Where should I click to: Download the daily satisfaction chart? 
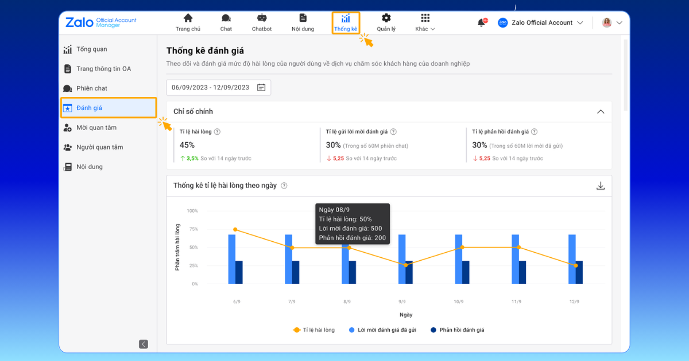click(x=601, y=186)
